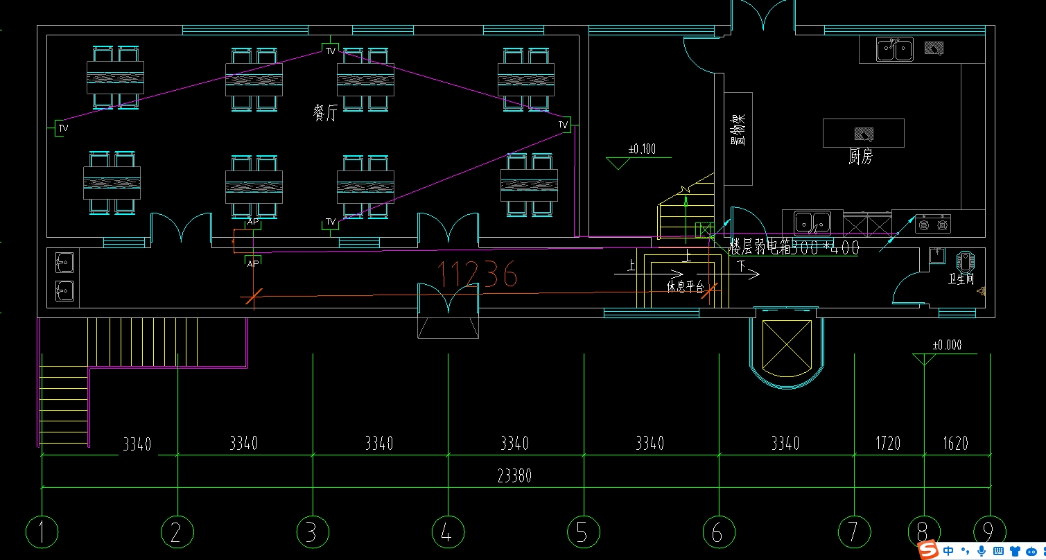Select the 1720 dimension text
Viewport: 1046px width, 560px height.
click(887, 443)
